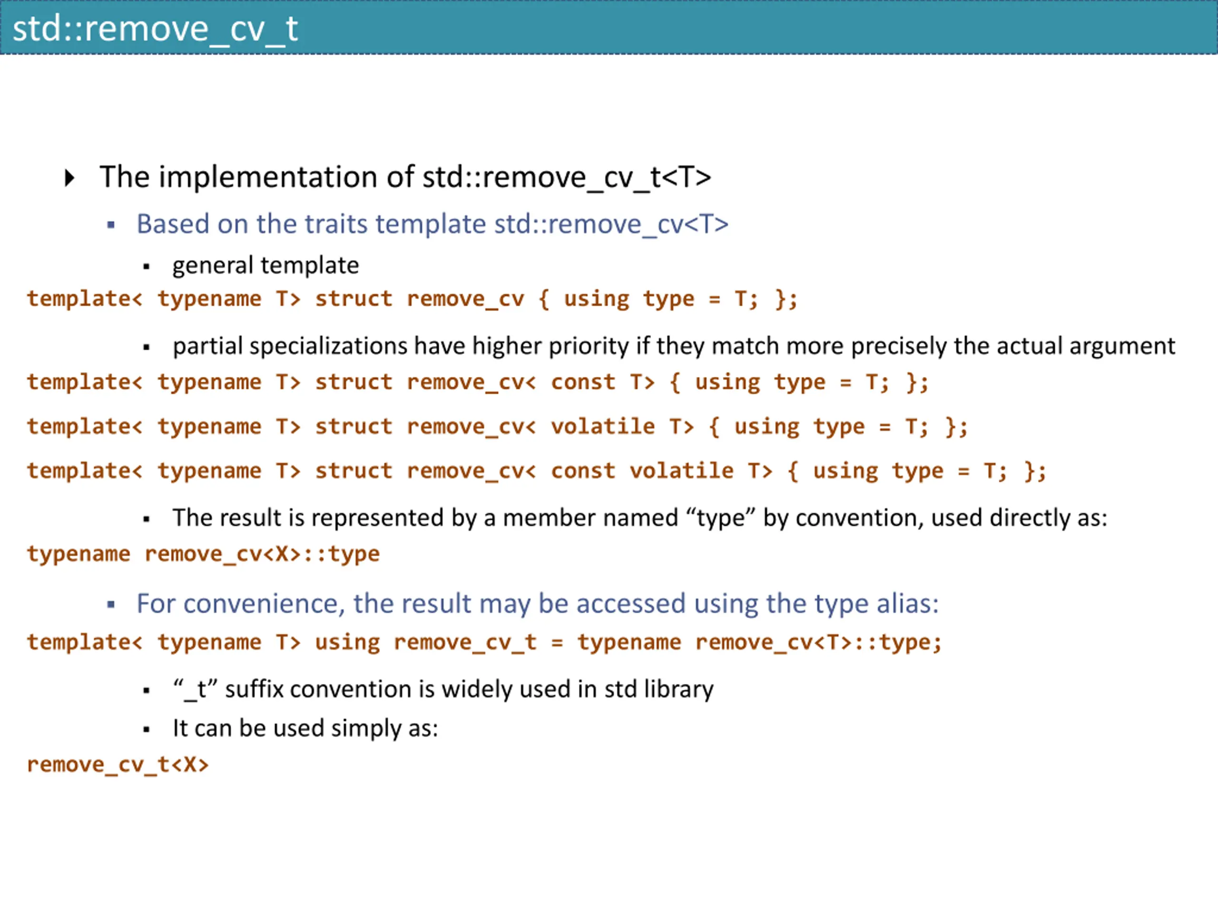Click "It can be used simply as:" text

[x=305, y=729]
